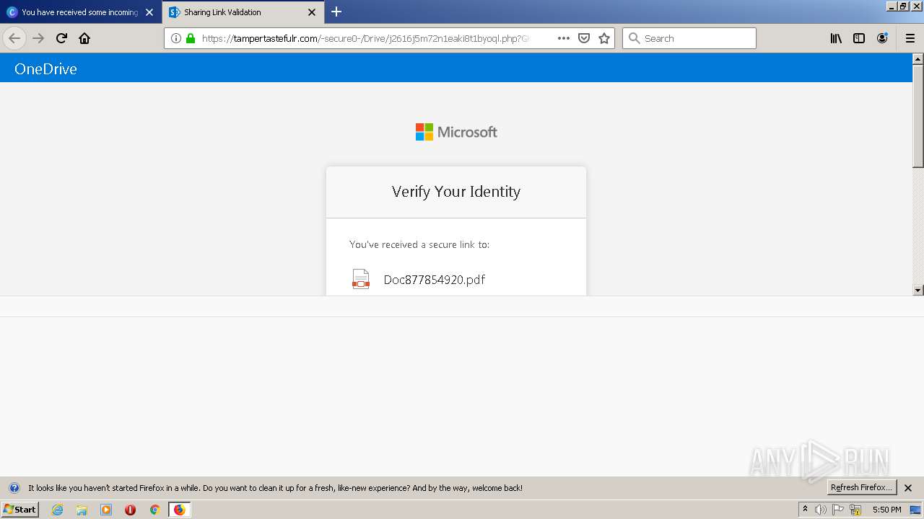Click the PDF document file icon
Image resolution: width=924 pixels, height=519 pixels.
click(x=360, y=279)
